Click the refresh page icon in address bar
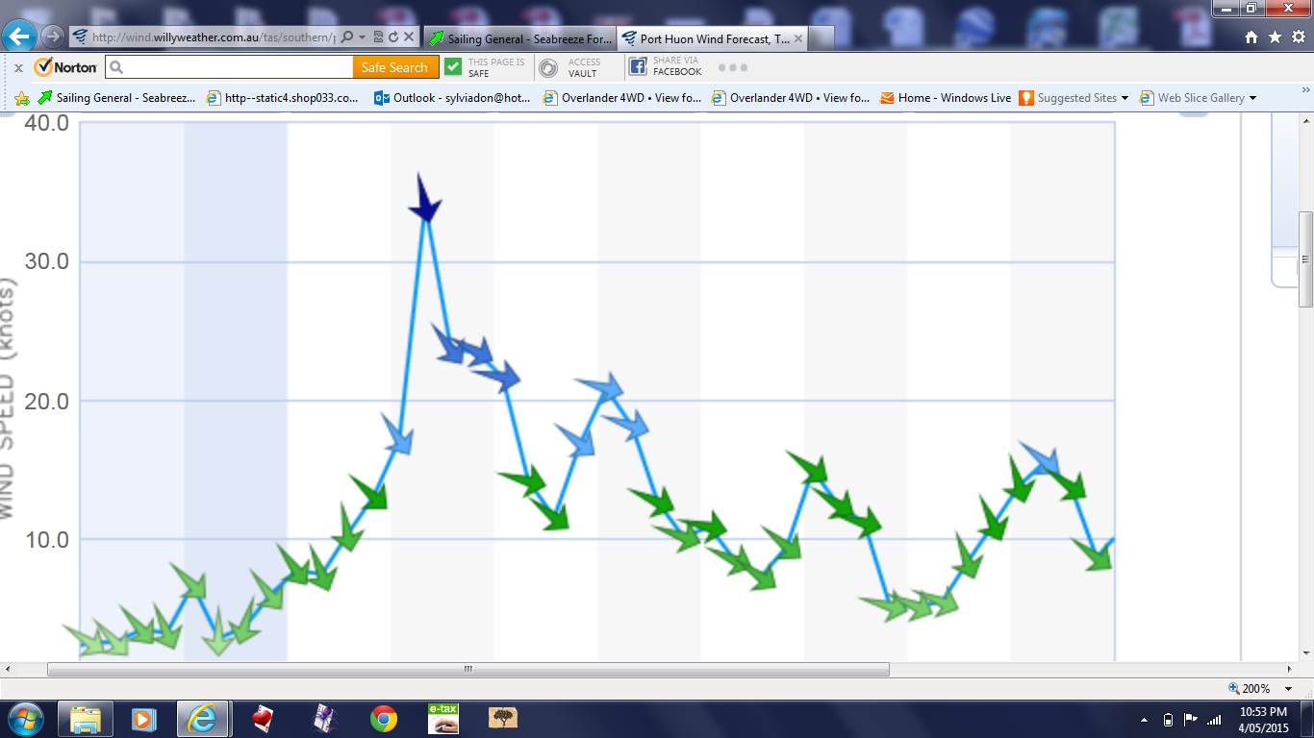 point(393,37)
